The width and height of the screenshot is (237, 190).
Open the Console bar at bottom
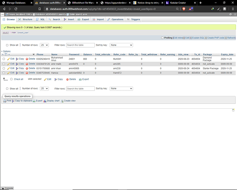point(7,188)
